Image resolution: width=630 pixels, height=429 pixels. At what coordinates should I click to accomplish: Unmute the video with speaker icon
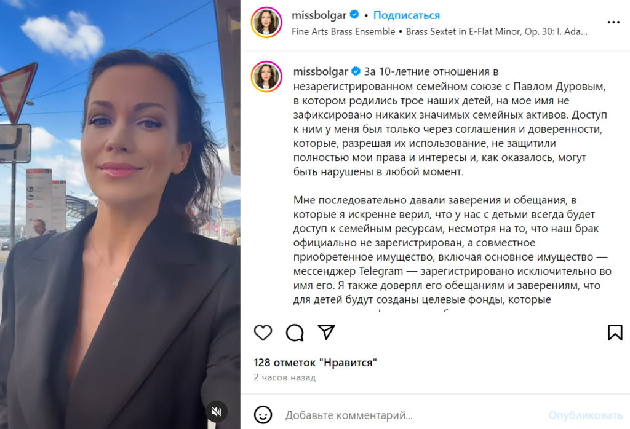click(217, 411)
